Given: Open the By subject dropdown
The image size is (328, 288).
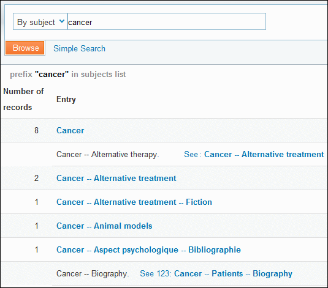Looking at the screenshot, I should coord(40,21).
